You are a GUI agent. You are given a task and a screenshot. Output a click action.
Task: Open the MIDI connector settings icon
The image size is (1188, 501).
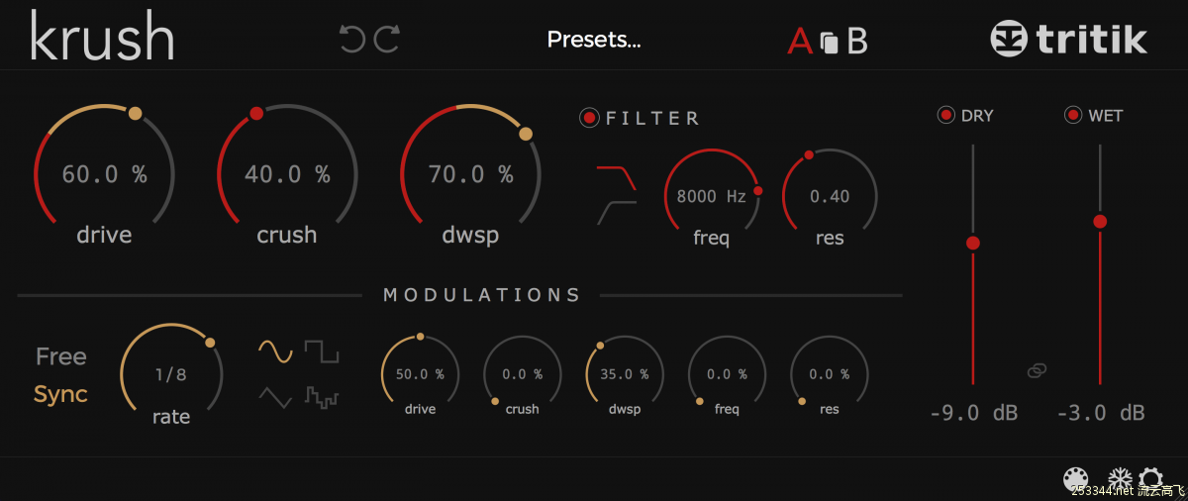[x=1075, y=479]
